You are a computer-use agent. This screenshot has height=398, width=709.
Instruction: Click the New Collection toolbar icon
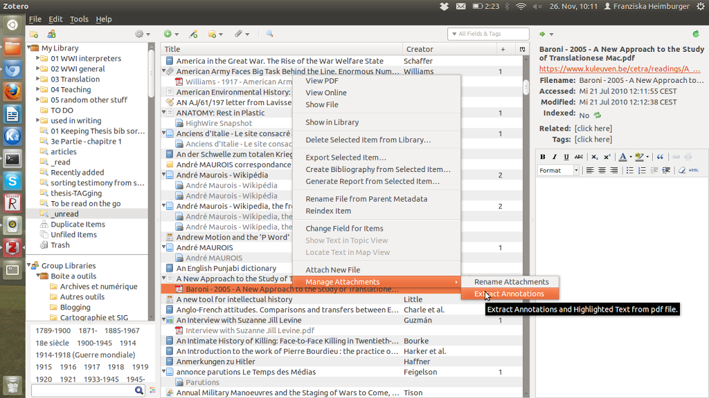tap(34, 35)
